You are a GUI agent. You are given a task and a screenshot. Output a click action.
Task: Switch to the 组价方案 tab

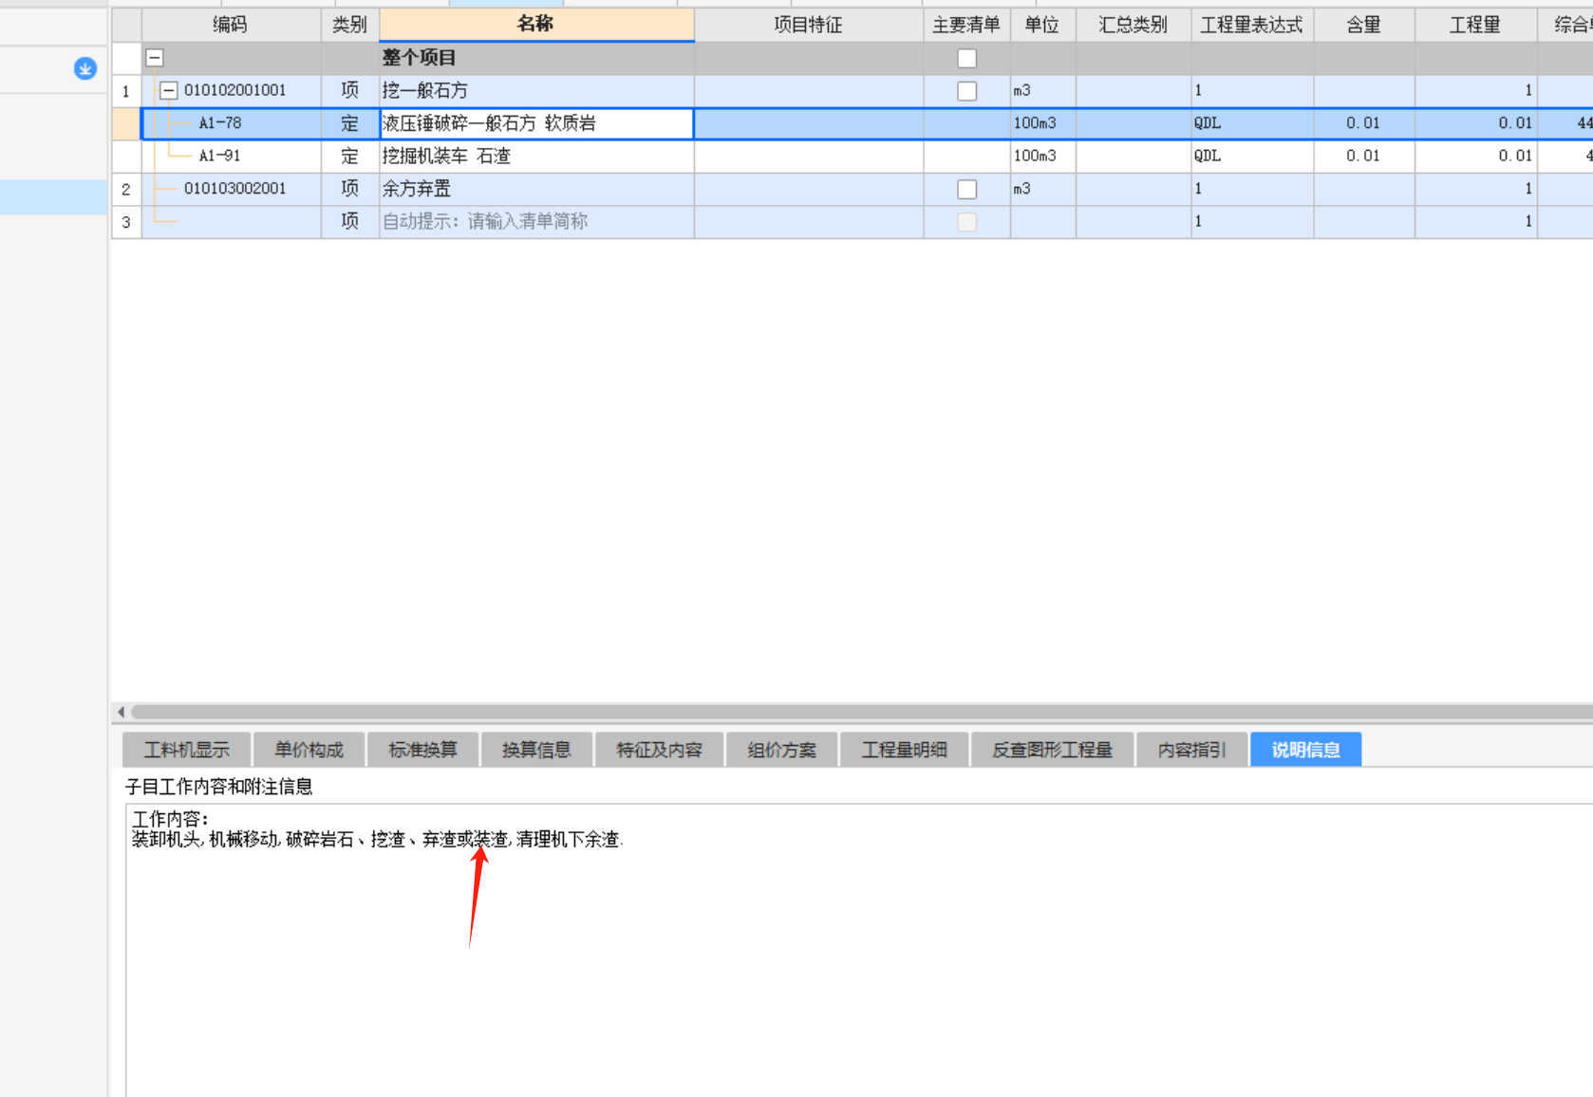click(x=781, y=750)
